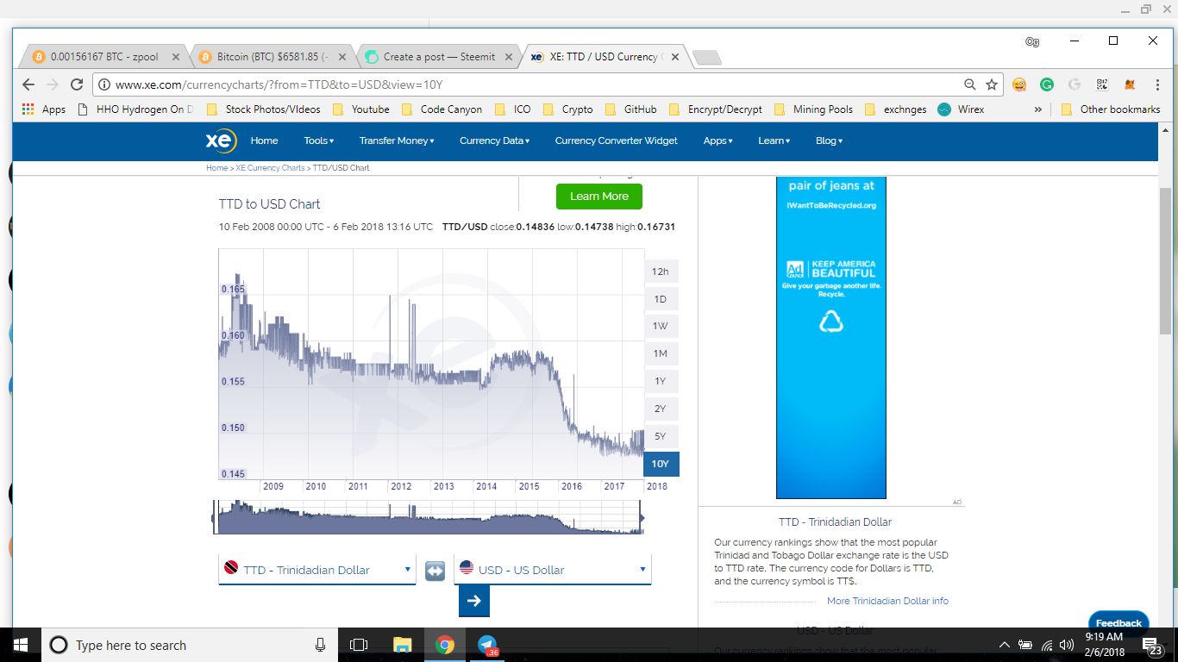Bookmark this page with the star icon
Screen dimensions: 1178x662
click(x=992, y=84)
